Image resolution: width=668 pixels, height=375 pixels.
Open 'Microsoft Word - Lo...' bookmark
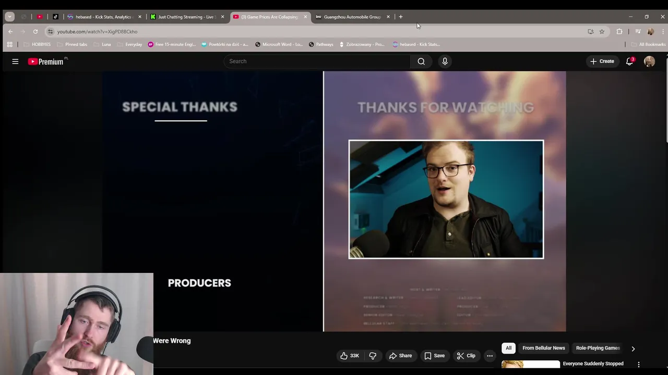click(x=279, y=44)
